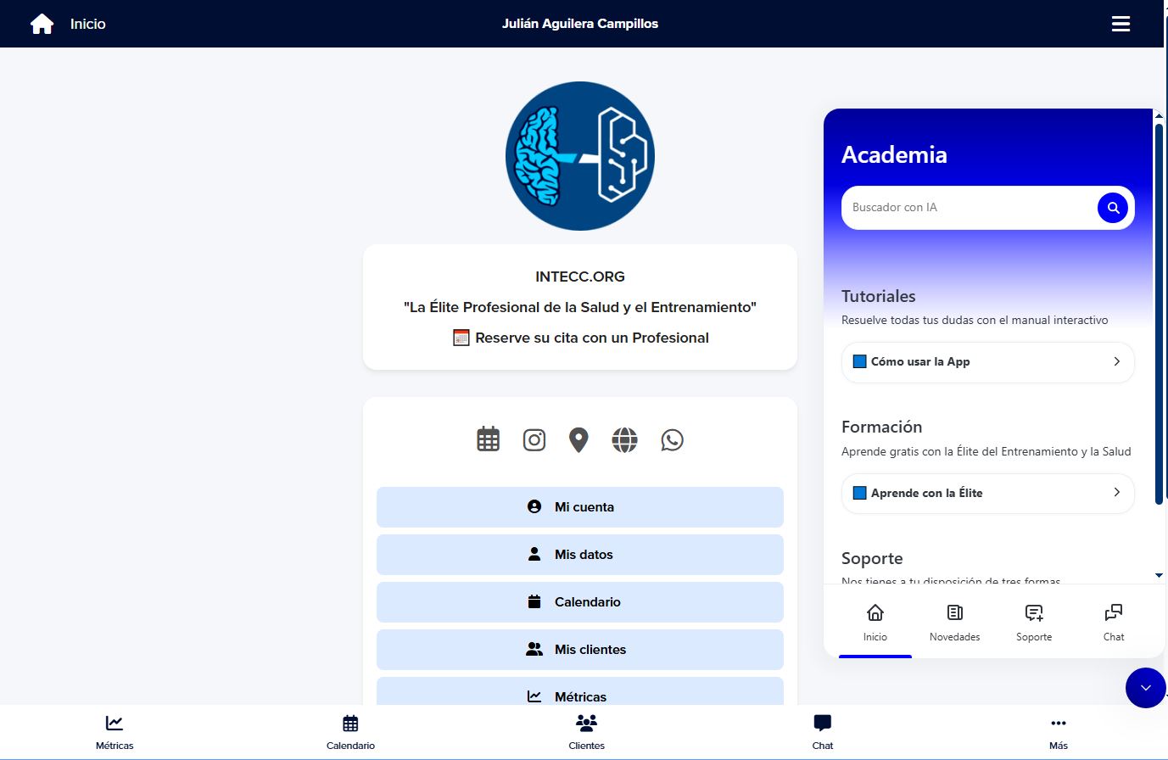1168x760 pixels.
Task: Click the Soporte section heading
Action: tap(872, 558)
